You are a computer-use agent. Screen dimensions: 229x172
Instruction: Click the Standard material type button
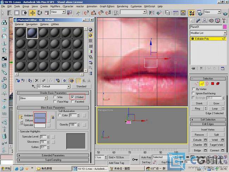click(x=81, y=86)
